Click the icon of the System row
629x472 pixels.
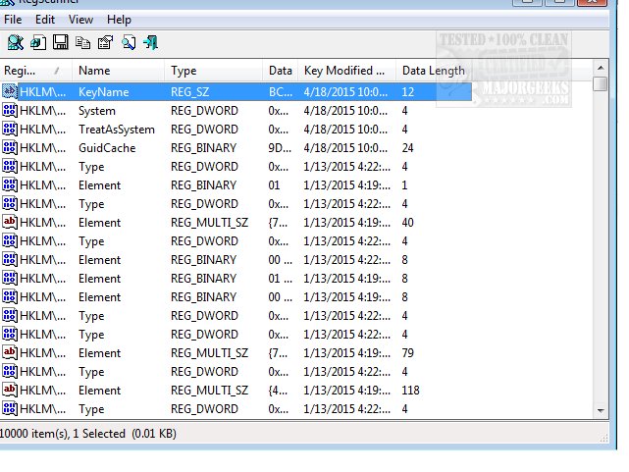pos(10,110)
